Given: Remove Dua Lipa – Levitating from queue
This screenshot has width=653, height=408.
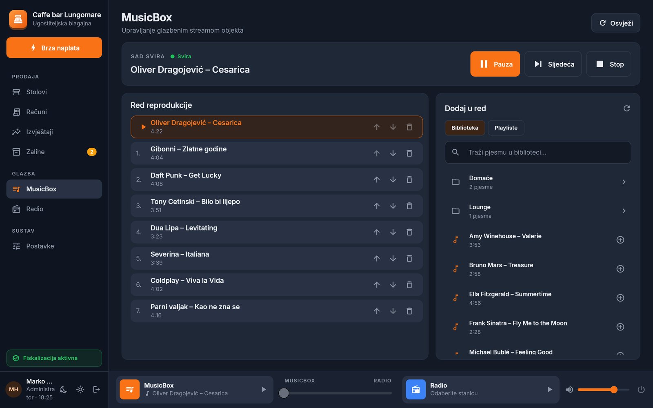Looking at the screenshot, I should pyautogui.click(x=409, y=232).
